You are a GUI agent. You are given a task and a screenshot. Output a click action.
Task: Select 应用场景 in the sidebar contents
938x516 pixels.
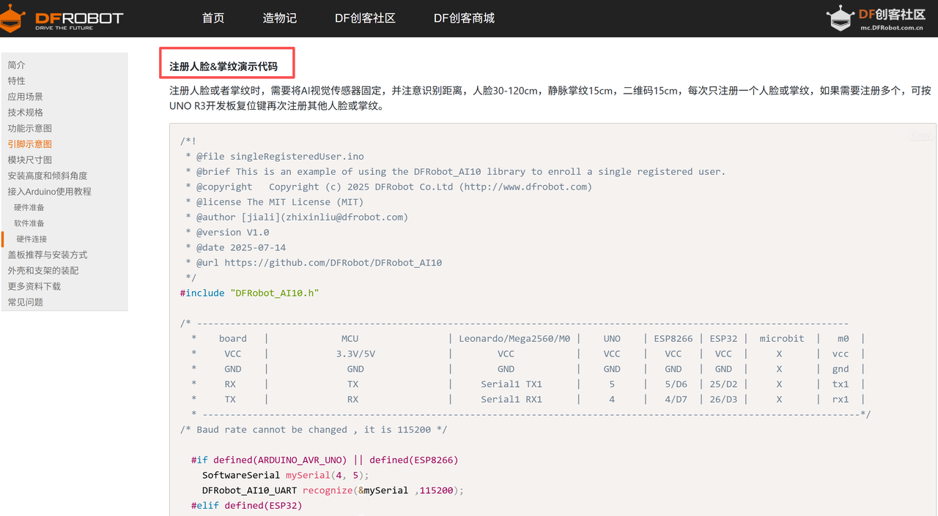tap(25, 97)
